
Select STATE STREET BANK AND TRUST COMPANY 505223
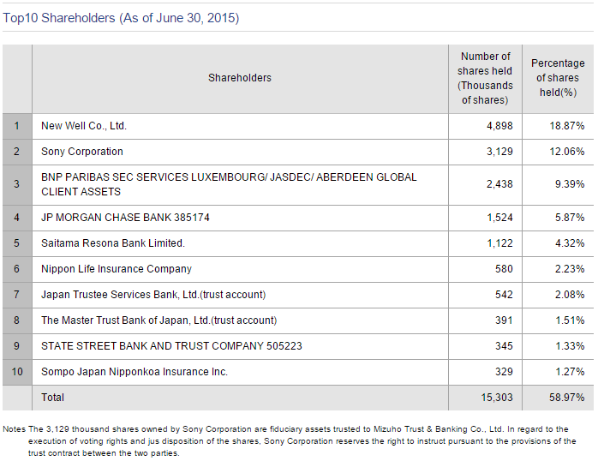171,346
